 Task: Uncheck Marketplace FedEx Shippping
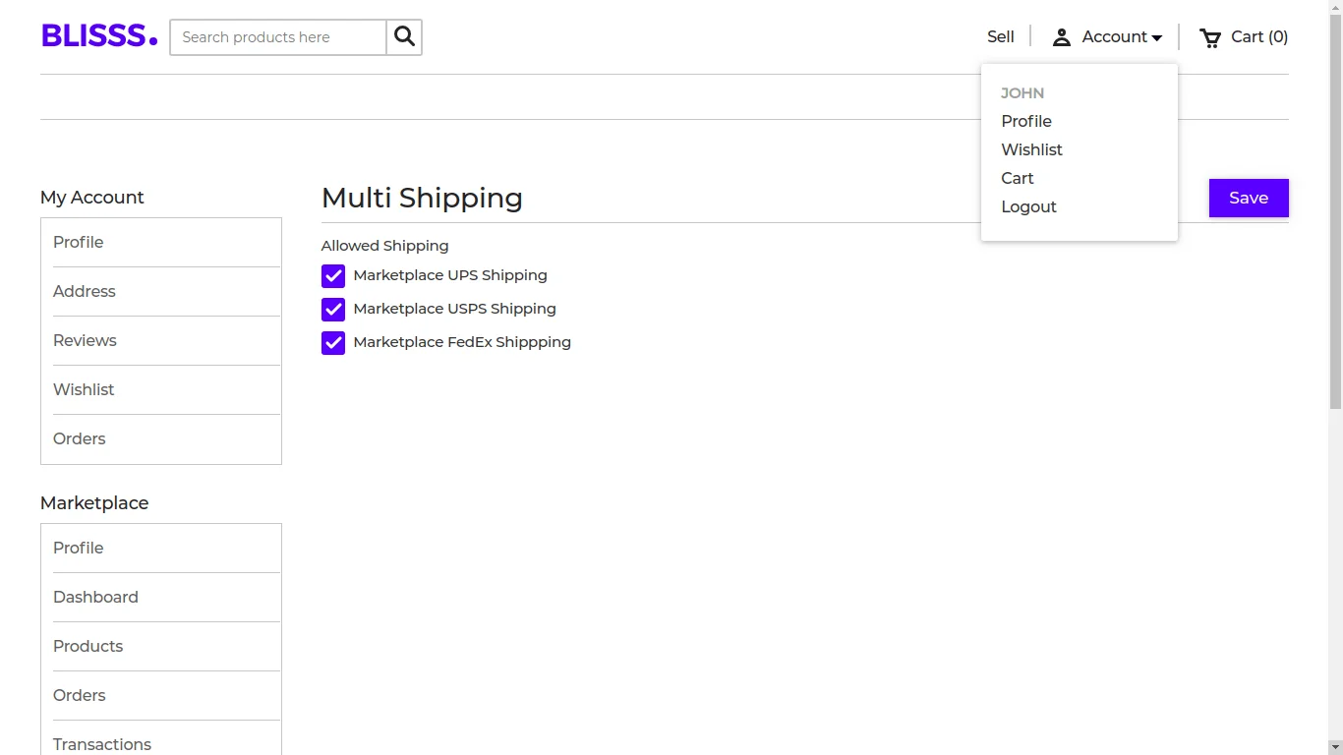[333, 343]
